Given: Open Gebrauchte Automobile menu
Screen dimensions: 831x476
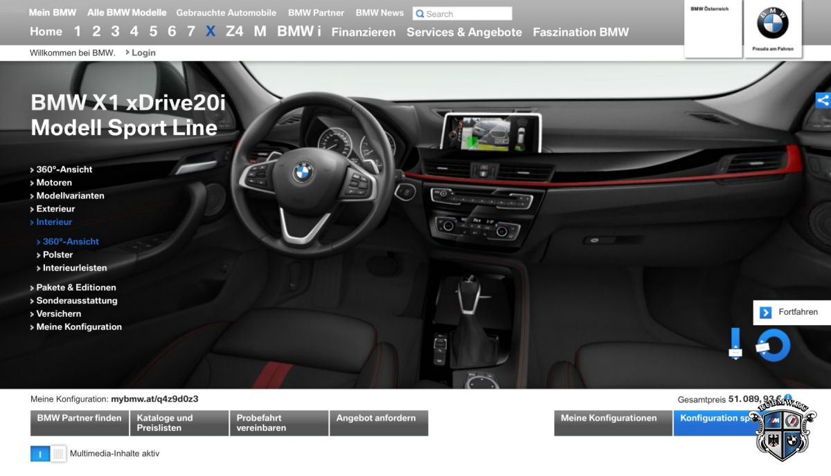Looking at the screenshot, I should click(226, 12).
